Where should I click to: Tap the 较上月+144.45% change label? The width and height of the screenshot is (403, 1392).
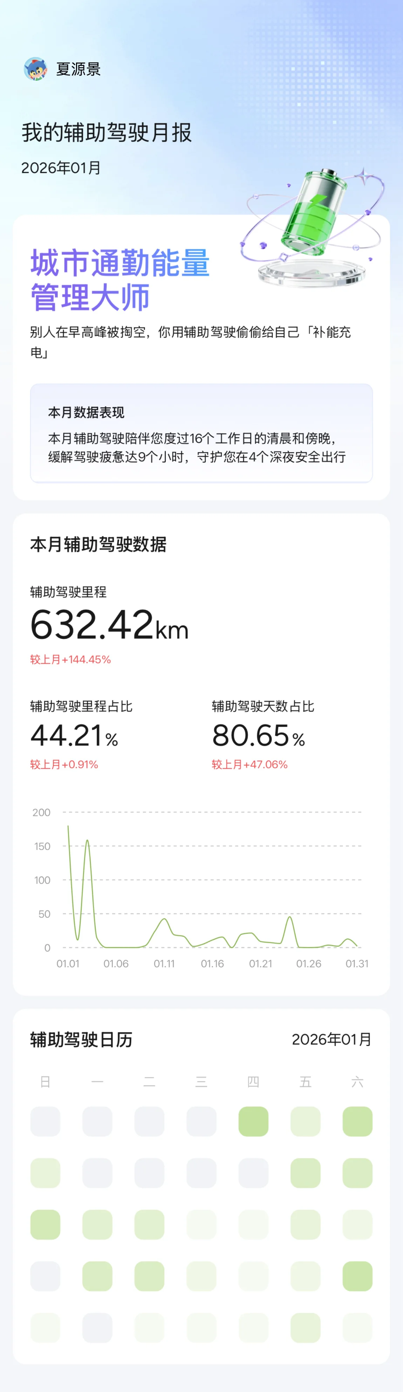(70, 659)
